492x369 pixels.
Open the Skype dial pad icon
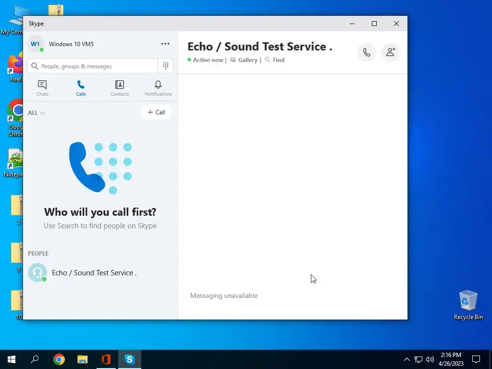point(166,65)
